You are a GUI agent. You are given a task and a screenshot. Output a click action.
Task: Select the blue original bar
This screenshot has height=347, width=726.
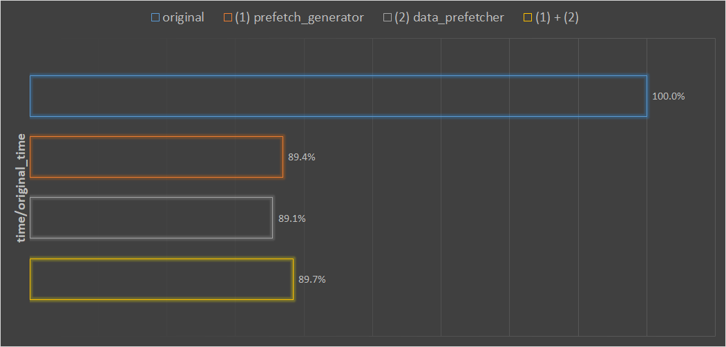[338, 96]
